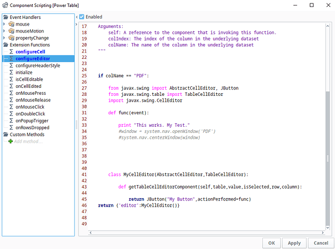Click the line 45 JButton return line

(190, 199)
